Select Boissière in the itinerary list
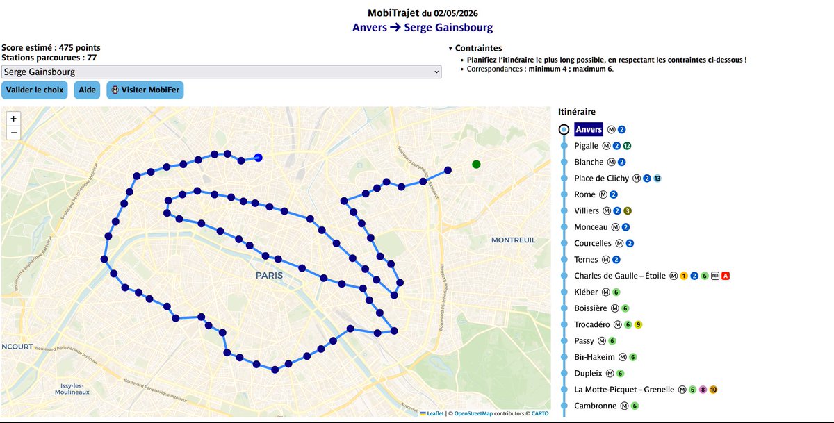 591,308
